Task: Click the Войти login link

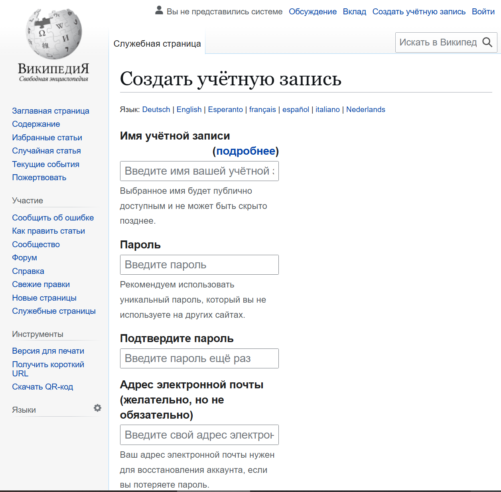Action: (483, 12)
